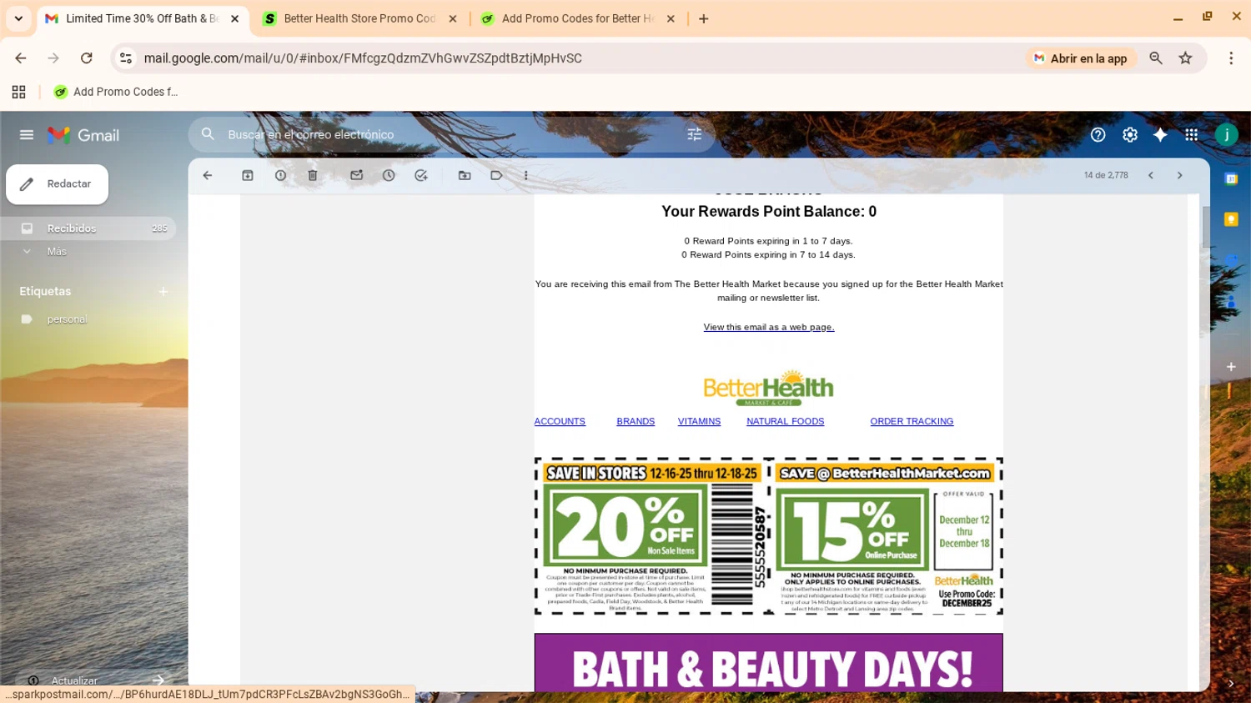
Task: Open Chrome three-dot menu
Action: pyautogui.click(x=1231, y=58)
